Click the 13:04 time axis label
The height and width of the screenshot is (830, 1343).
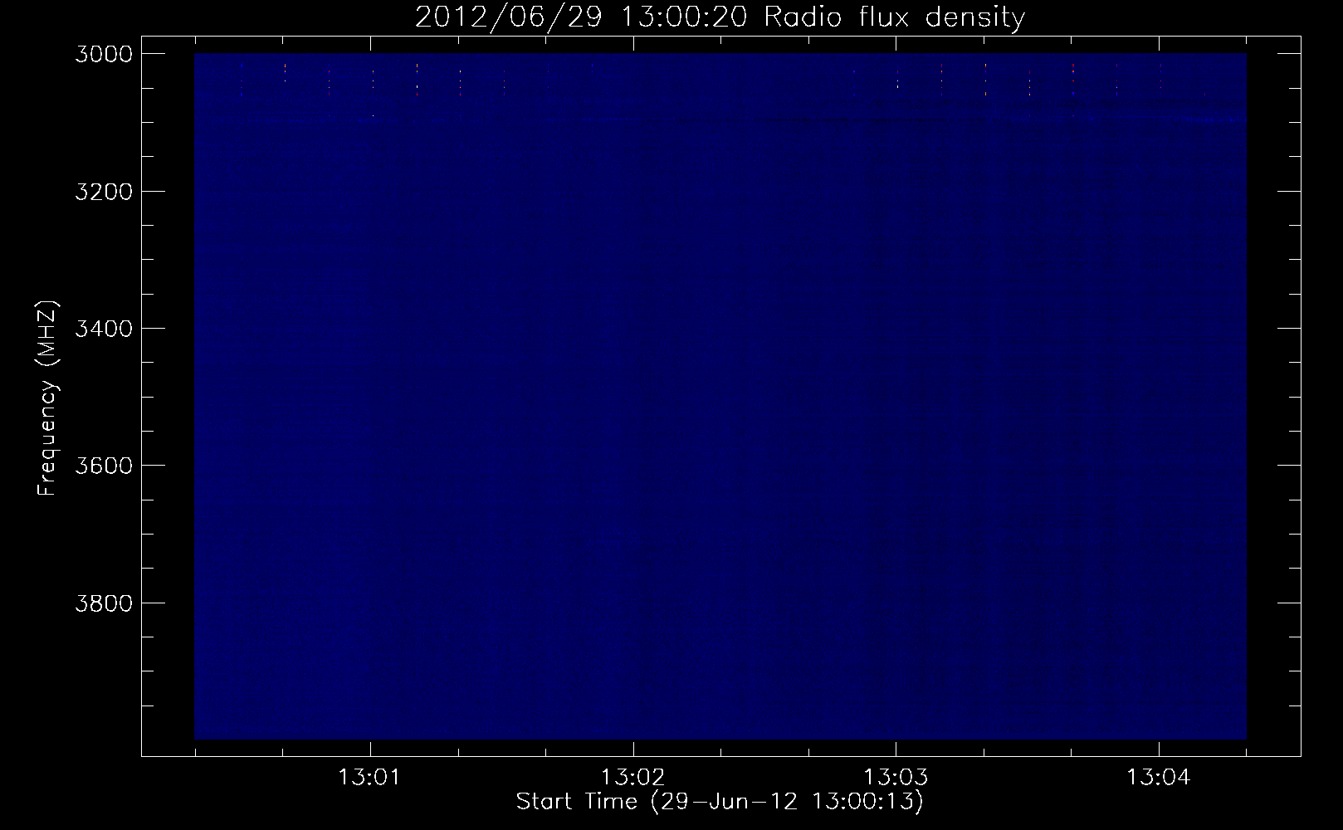click(1158, 778)
